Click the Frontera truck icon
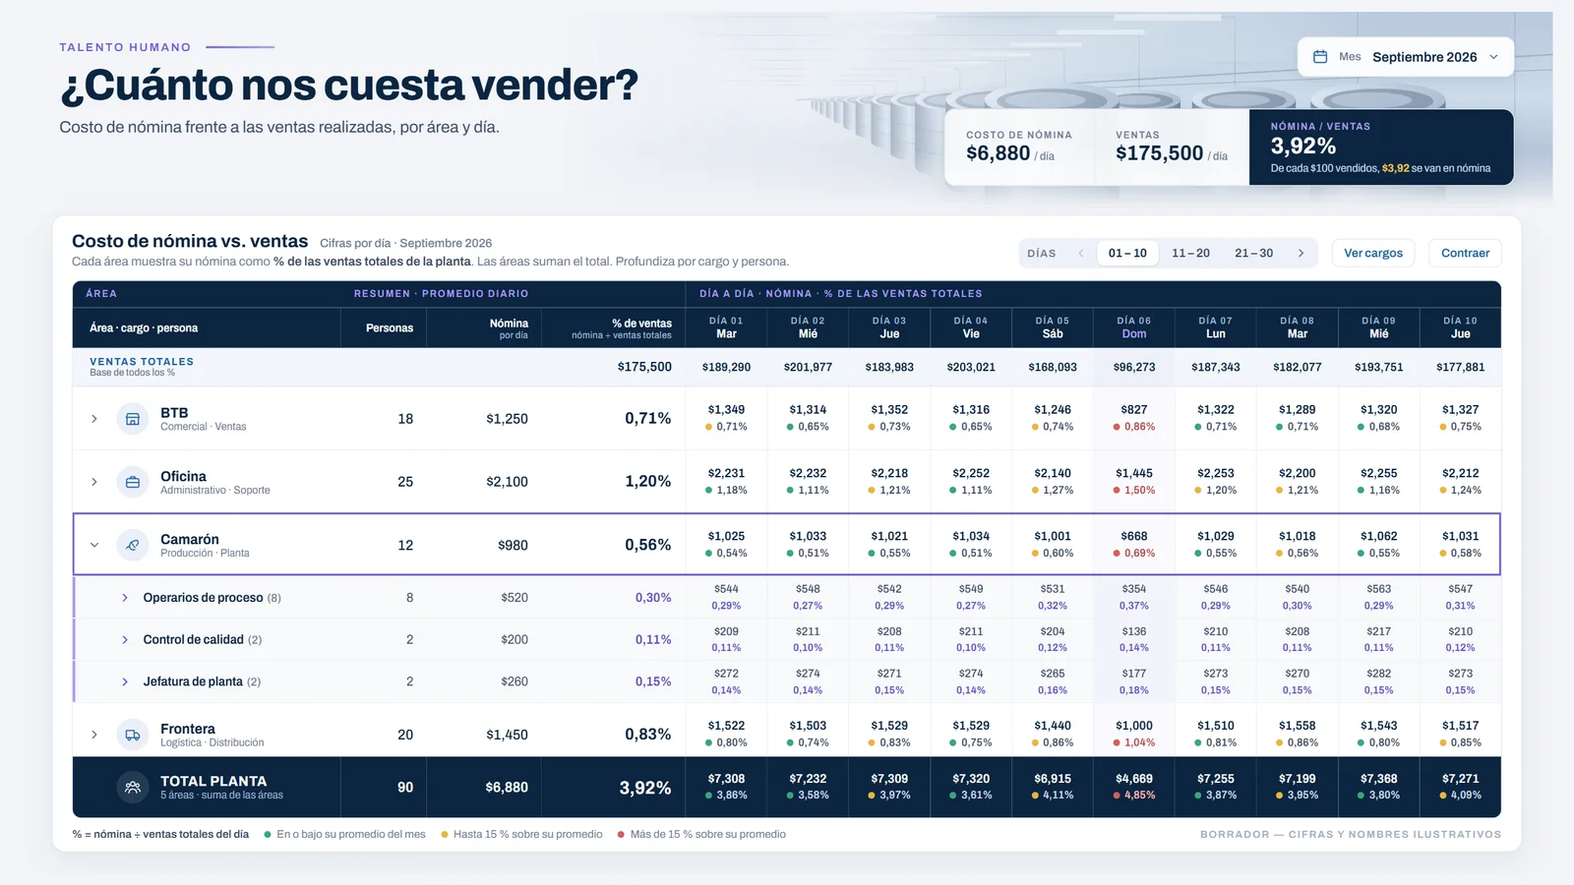Screen dimensions: 1574x885 tap(133, 735)
